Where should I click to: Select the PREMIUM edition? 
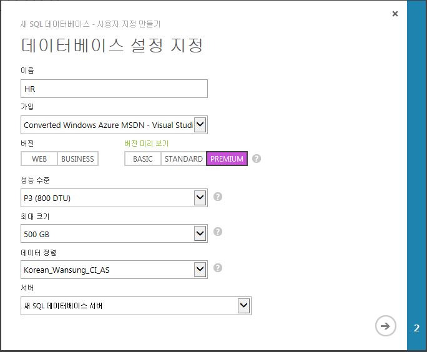coord(227,159)
